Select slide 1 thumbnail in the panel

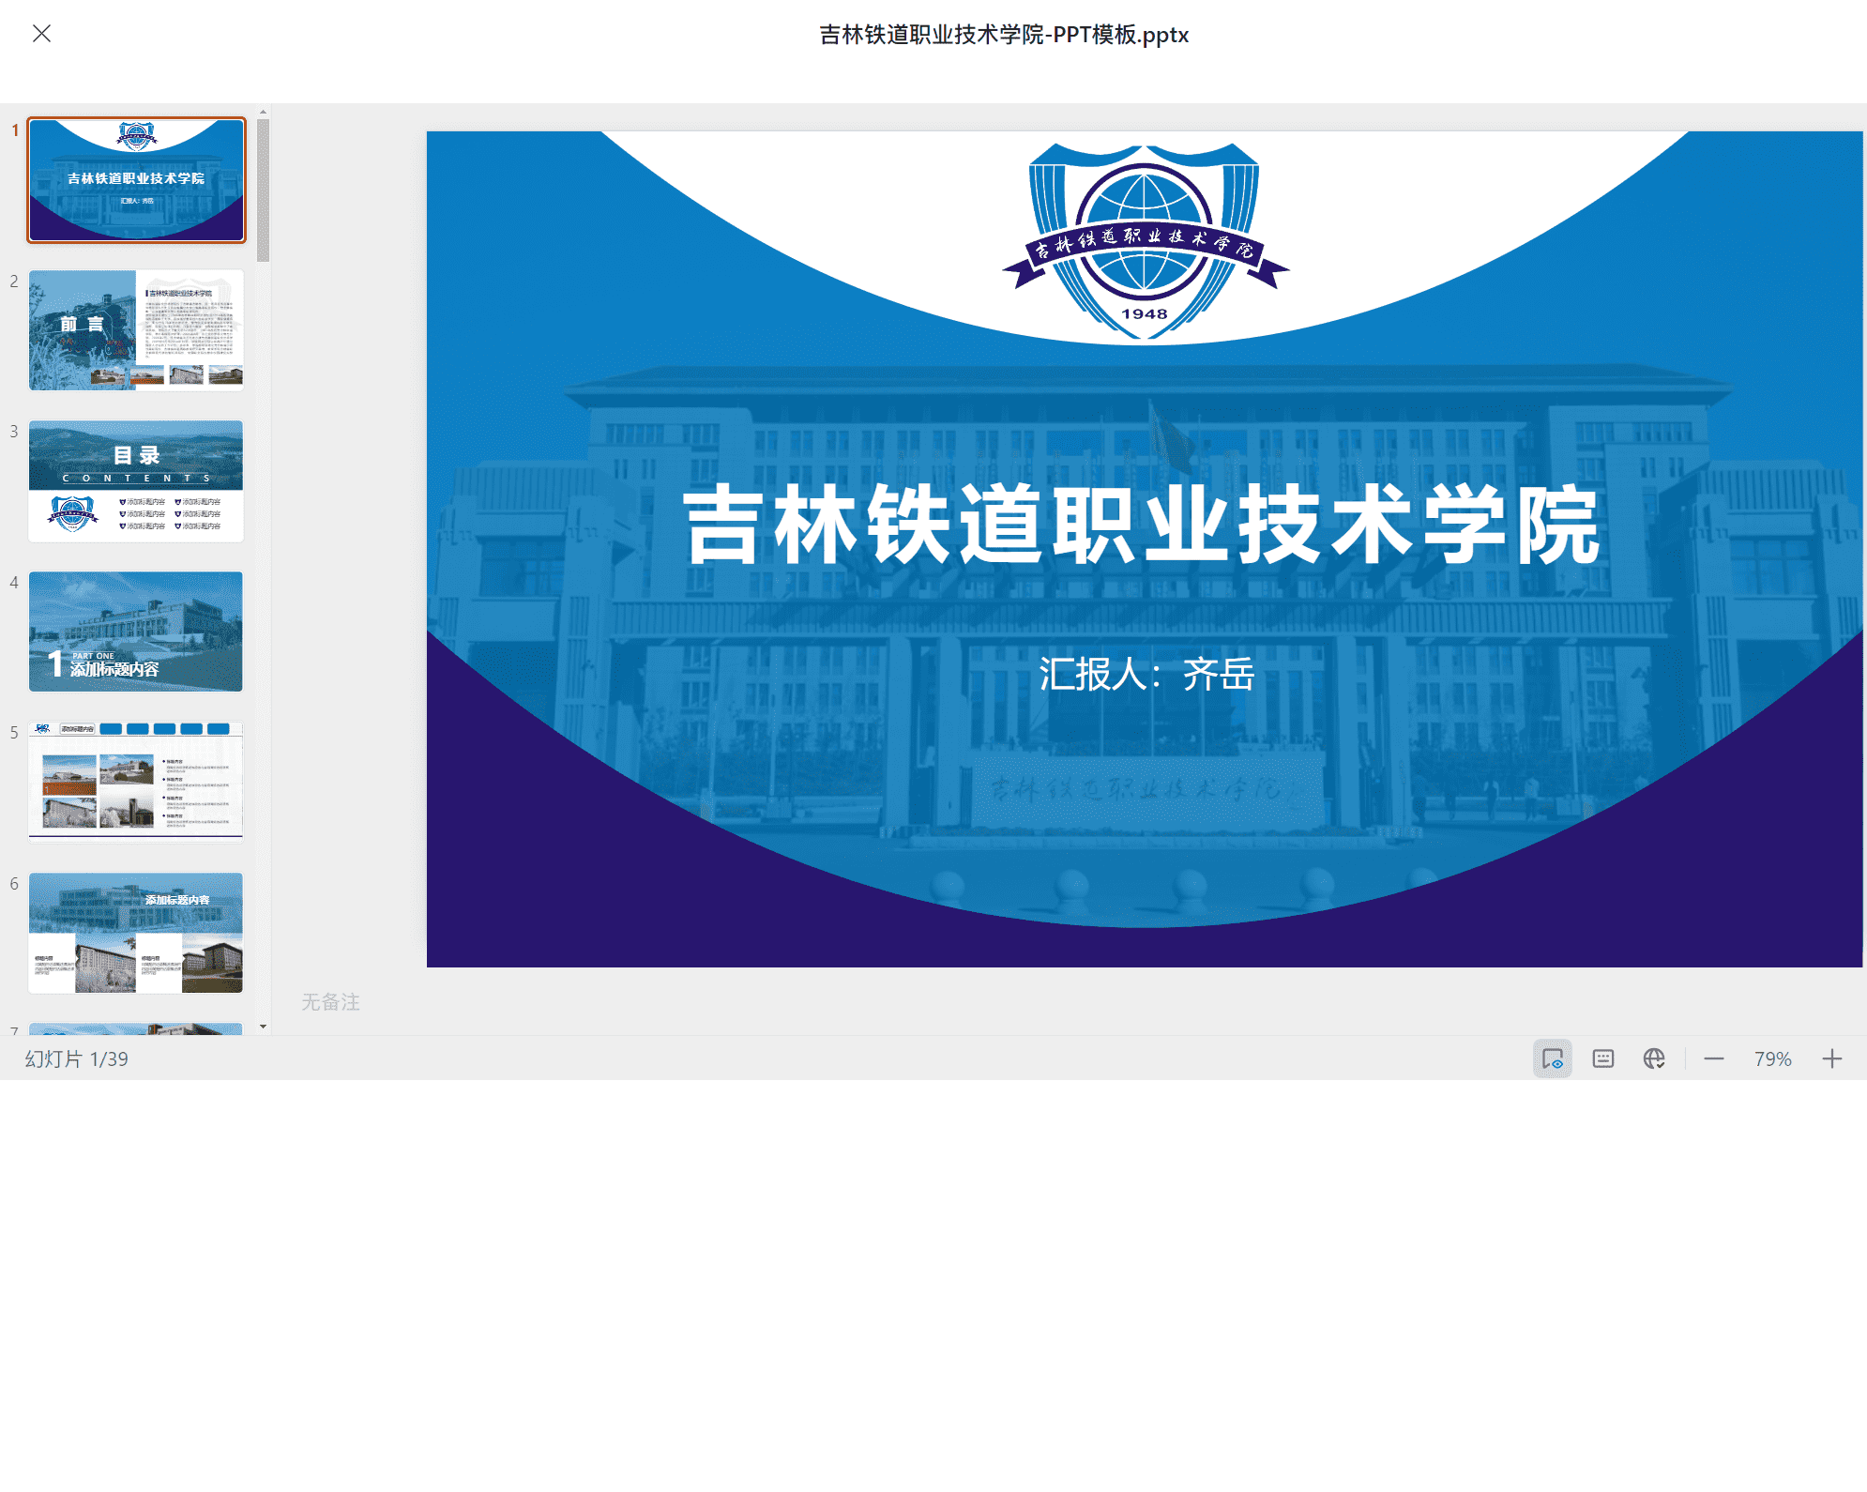[136, 180]
